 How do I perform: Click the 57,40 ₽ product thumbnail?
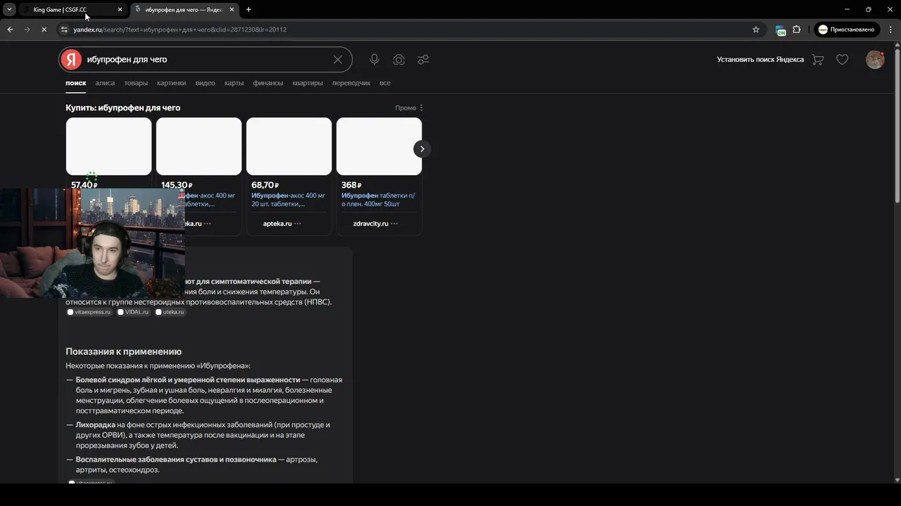pos(108,146)
